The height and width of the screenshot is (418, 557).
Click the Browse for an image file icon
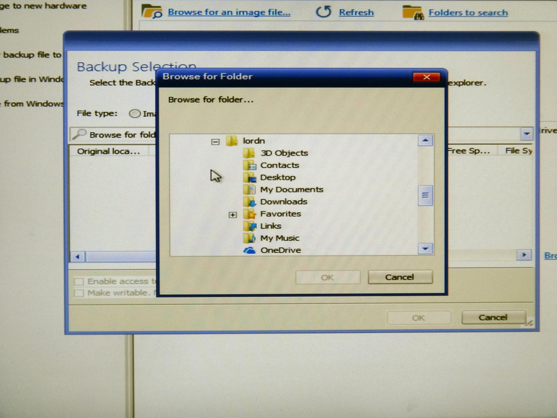[x=152, y=11]
